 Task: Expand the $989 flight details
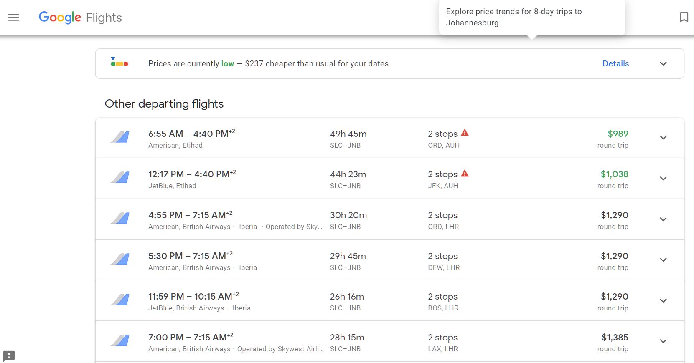663,138
